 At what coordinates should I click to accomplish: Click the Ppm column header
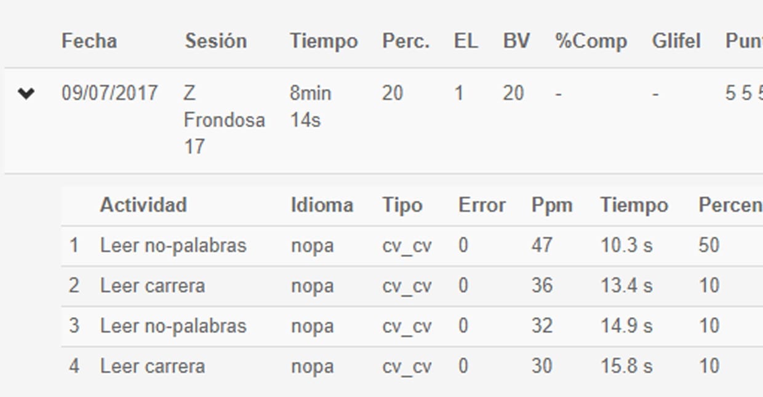[552, 205]
